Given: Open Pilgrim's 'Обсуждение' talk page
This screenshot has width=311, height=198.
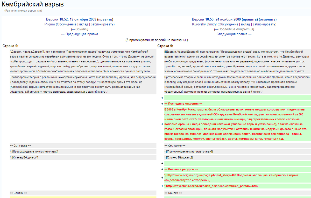Looking at the screenshot, I should pos(67,24).
